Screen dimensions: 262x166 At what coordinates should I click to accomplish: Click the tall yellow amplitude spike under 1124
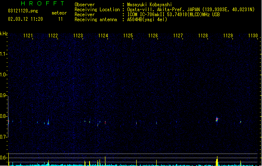point(105,161)
